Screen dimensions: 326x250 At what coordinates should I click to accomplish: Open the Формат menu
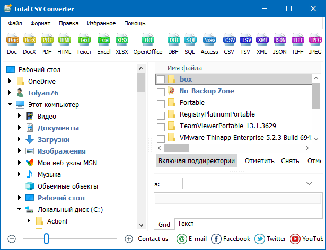40,23
